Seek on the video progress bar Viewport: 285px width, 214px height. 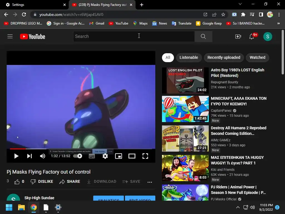tap(81, 149)
